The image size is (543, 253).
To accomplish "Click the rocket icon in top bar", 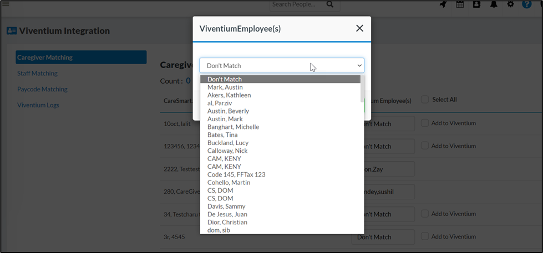I will pos(443,4).
